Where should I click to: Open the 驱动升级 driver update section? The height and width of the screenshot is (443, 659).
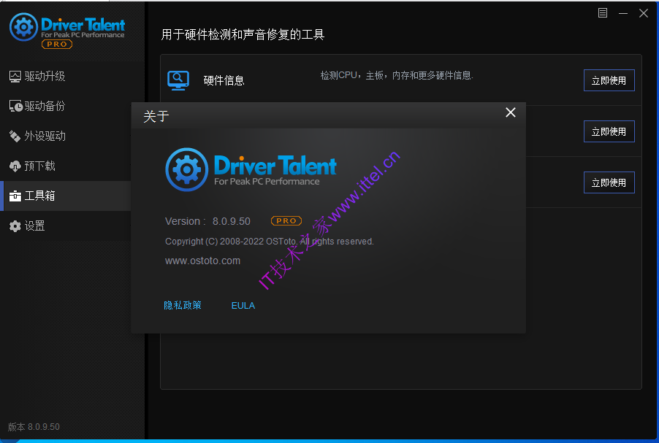(x=72, y=77)
